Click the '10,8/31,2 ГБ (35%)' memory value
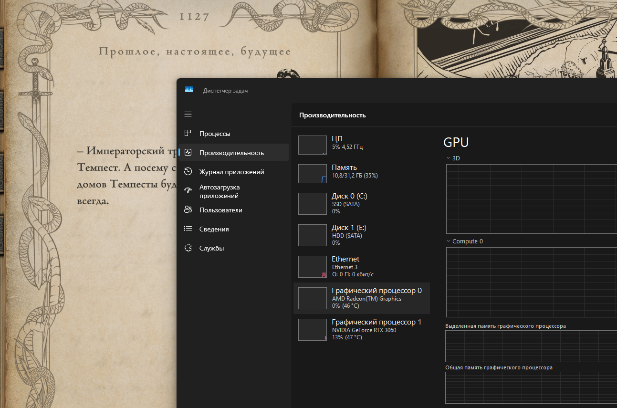 355,176
